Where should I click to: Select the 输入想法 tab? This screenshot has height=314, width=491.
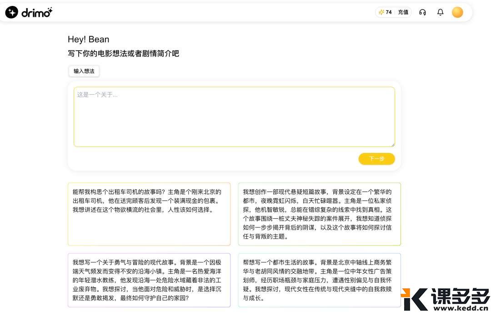(x=84, y=71)
